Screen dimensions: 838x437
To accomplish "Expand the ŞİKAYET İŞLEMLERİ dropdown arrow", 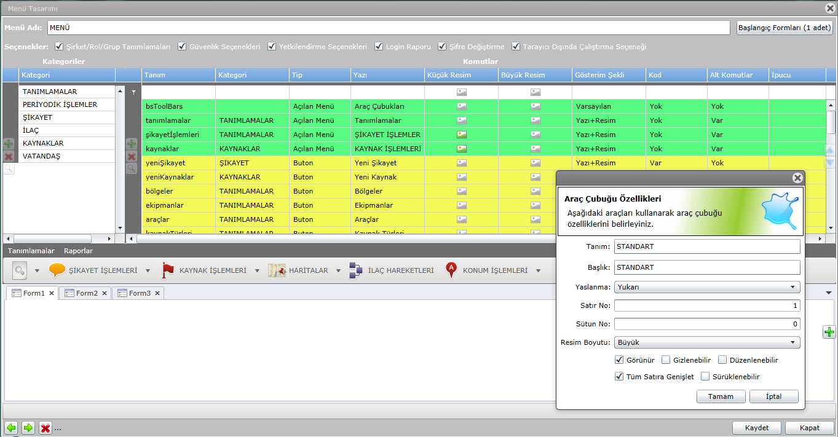I will pyautogui.click(x=148, y=271).
